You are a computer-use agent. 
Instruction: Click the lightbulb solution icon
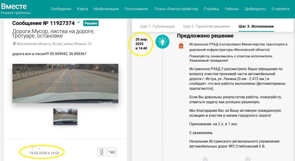coord(162,42)
